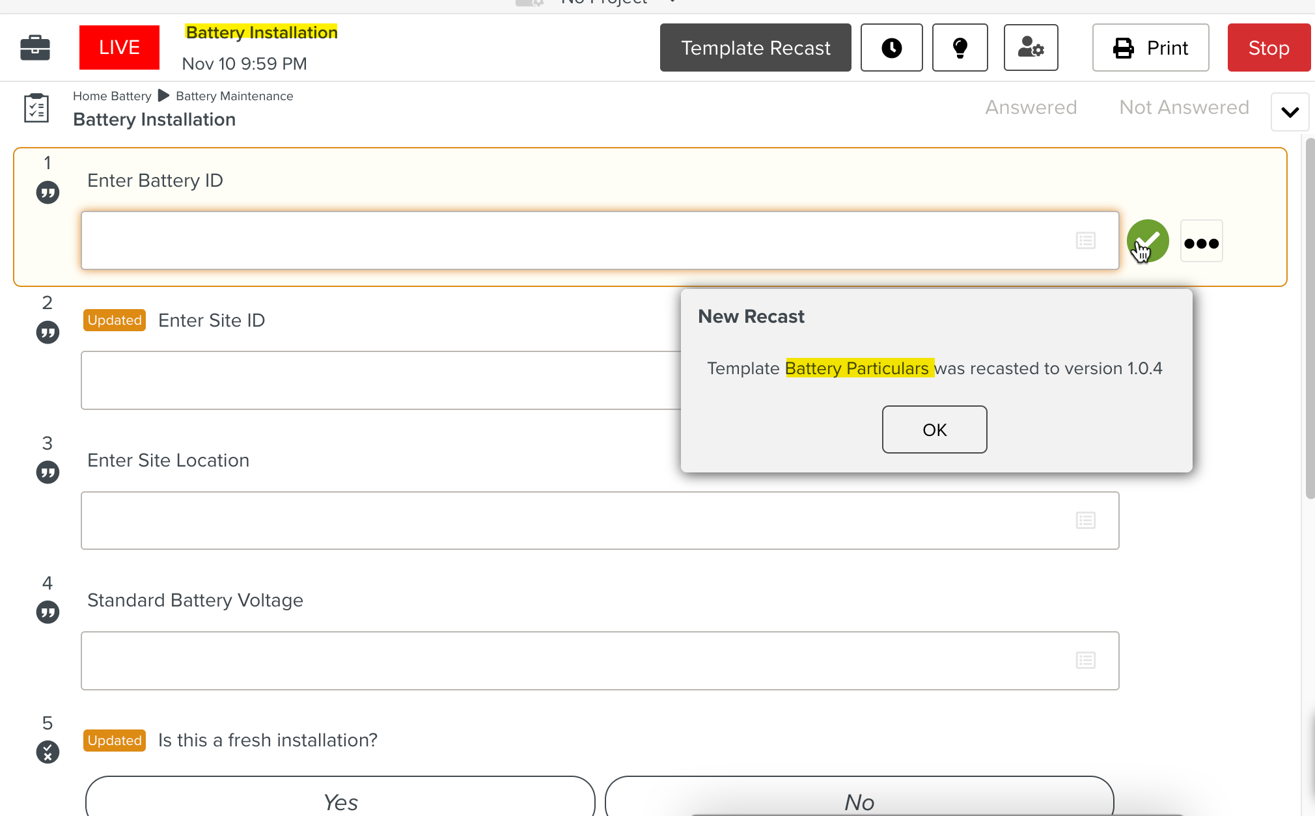Stop the live session

point(1269,48)
